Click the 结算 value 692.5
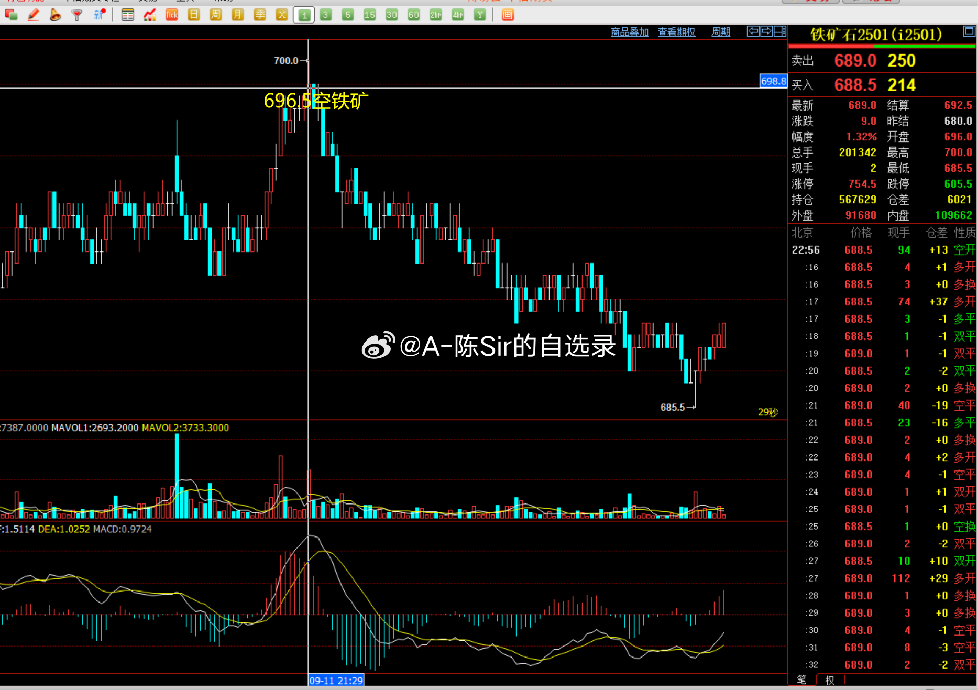 [958, 105]
